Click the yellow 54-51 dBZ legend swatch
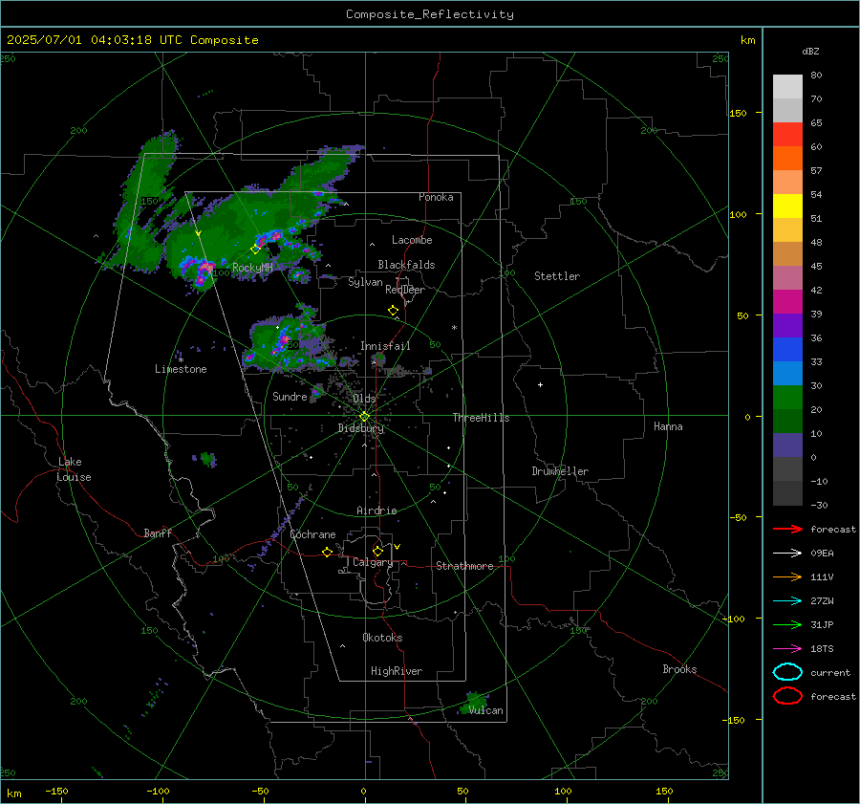This screenshot has width=860, height=804. 787,206
